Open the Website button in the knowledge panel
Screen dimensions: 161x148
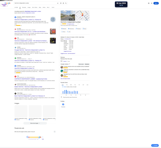point(64,29)
